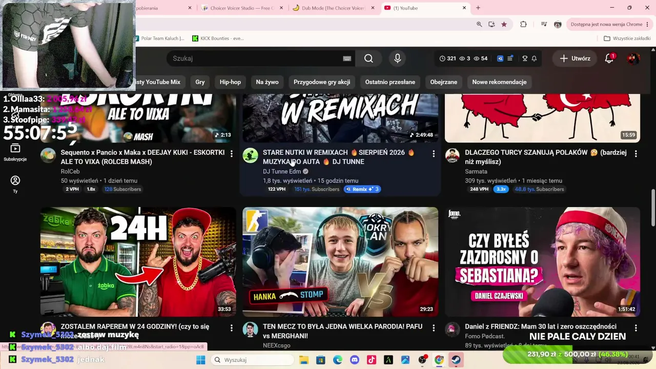The height and width of the screenshot is (369, 656).
Task: Open Chrome media controls icon
Action: [x=544, y=24]
